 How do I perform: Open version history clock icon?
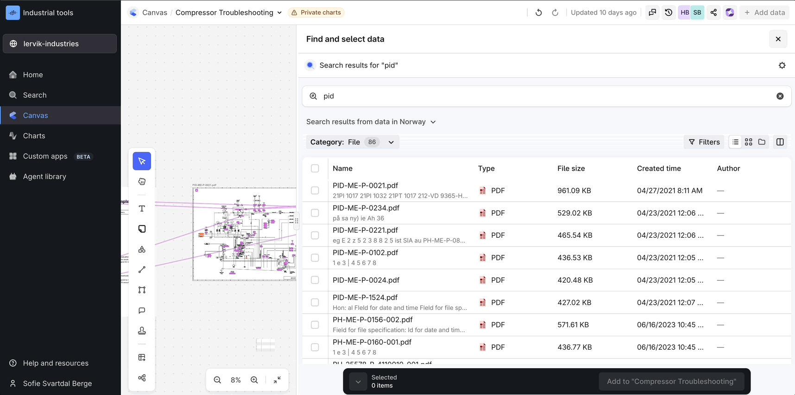pos(669,12)
